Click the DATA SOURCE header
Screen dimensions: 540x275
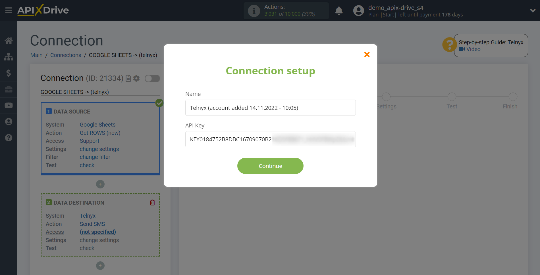tap(72, 112)
